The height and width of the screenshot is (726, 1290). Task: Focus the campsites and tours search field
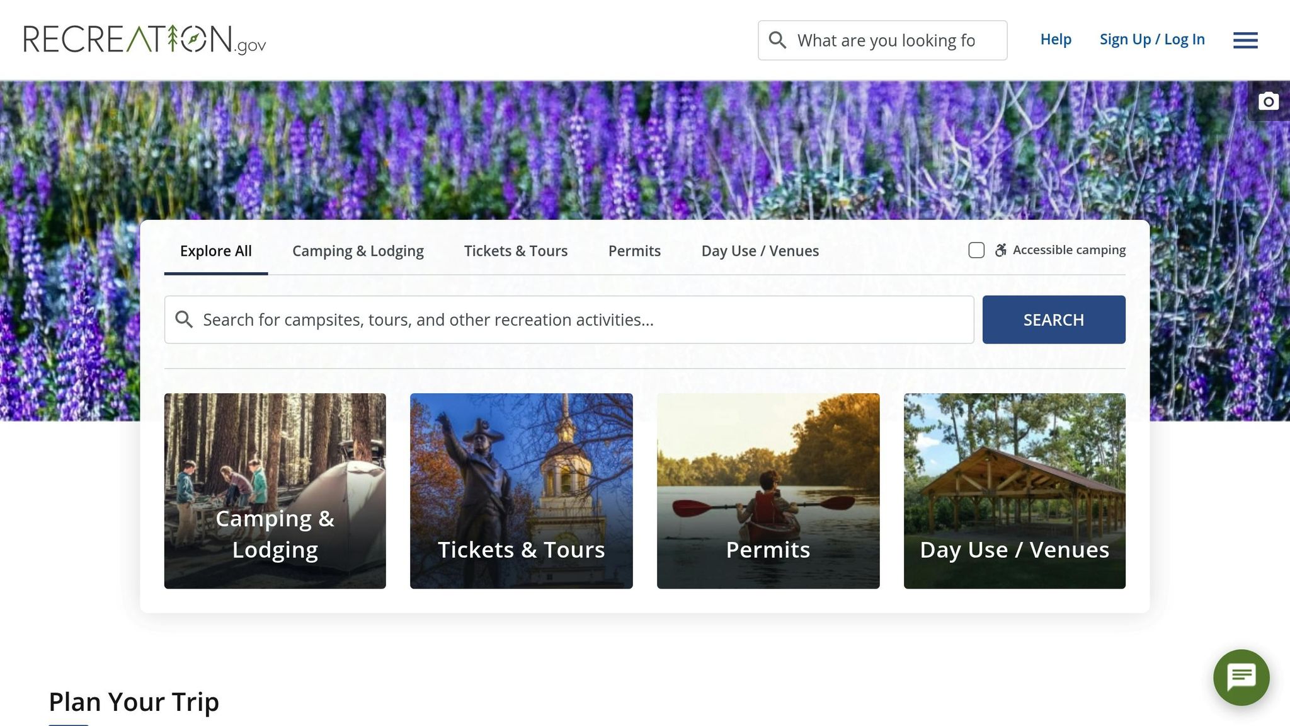[x=569, y=320]
